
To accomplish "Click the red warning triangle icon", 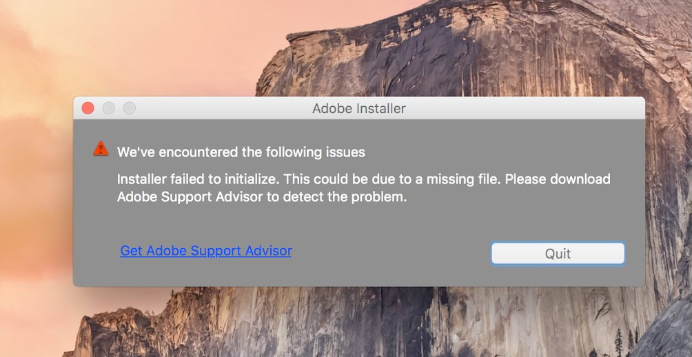I will coord(101,148).
